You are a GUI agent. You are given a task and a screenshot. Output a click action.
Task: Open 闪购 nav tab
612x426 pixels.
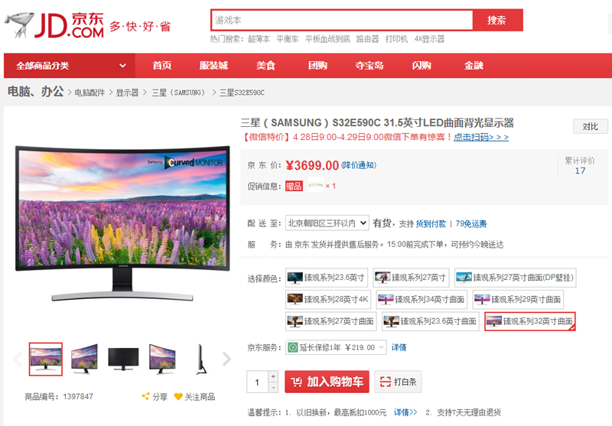click(x=422, y=66)
